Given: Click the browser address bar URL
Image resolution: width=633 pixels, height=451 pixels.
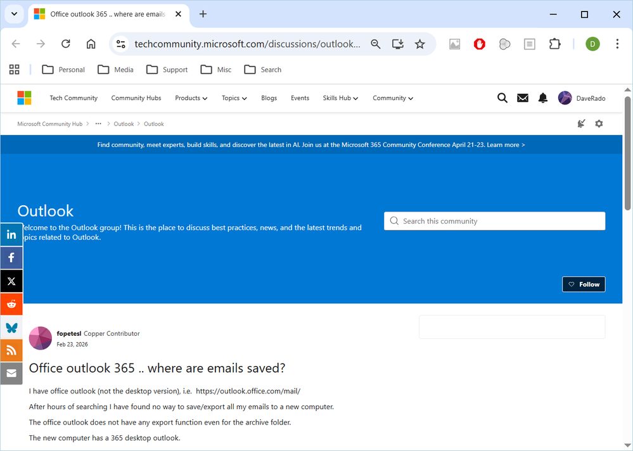Looking at the screenshot, I should (247, 44).
